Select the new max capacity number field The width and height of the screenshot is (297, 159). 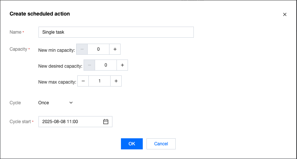99,81
